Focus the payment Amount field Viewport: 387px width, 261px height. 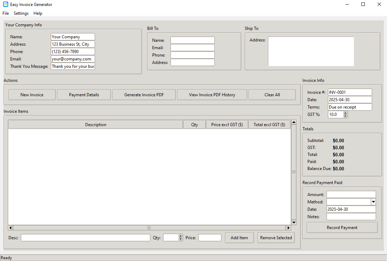point(351,194)
